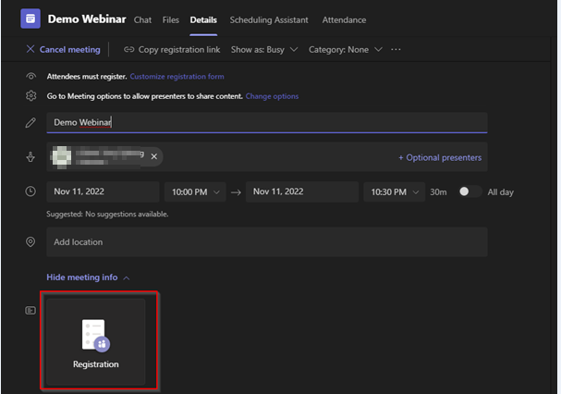Image resolution: width=561 pixels, height=394 pixels.
Task: Open the 10:00 PM start time dropdown
Action: [194, 191]
